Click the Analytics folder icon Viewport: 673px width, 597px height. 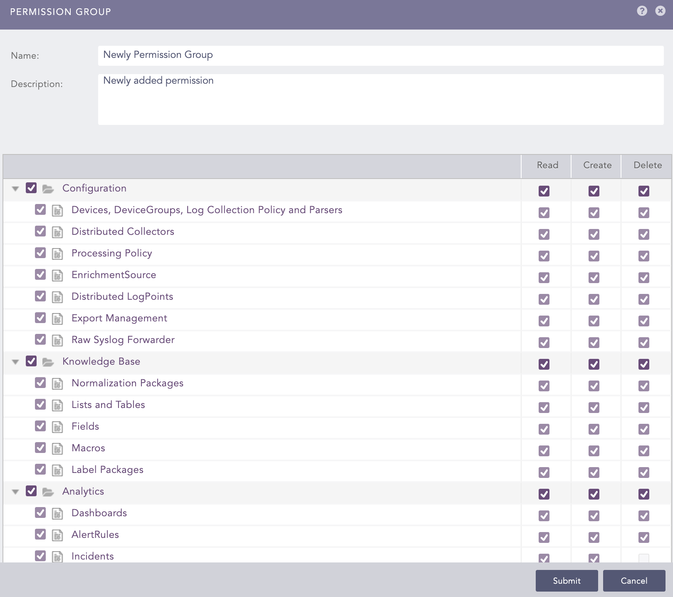click(48, 492)
